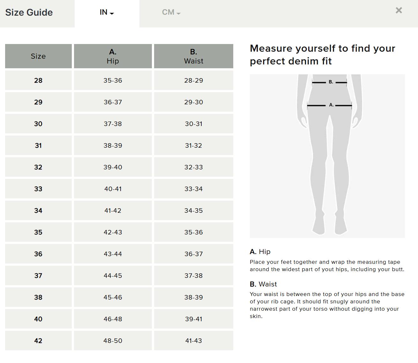The width and height of the screenshot is (418, 363).
Task: Click the B. Waist column header
Action: point(193,56)
